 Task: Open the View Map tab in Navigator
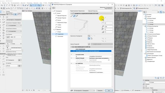(161, 12)
